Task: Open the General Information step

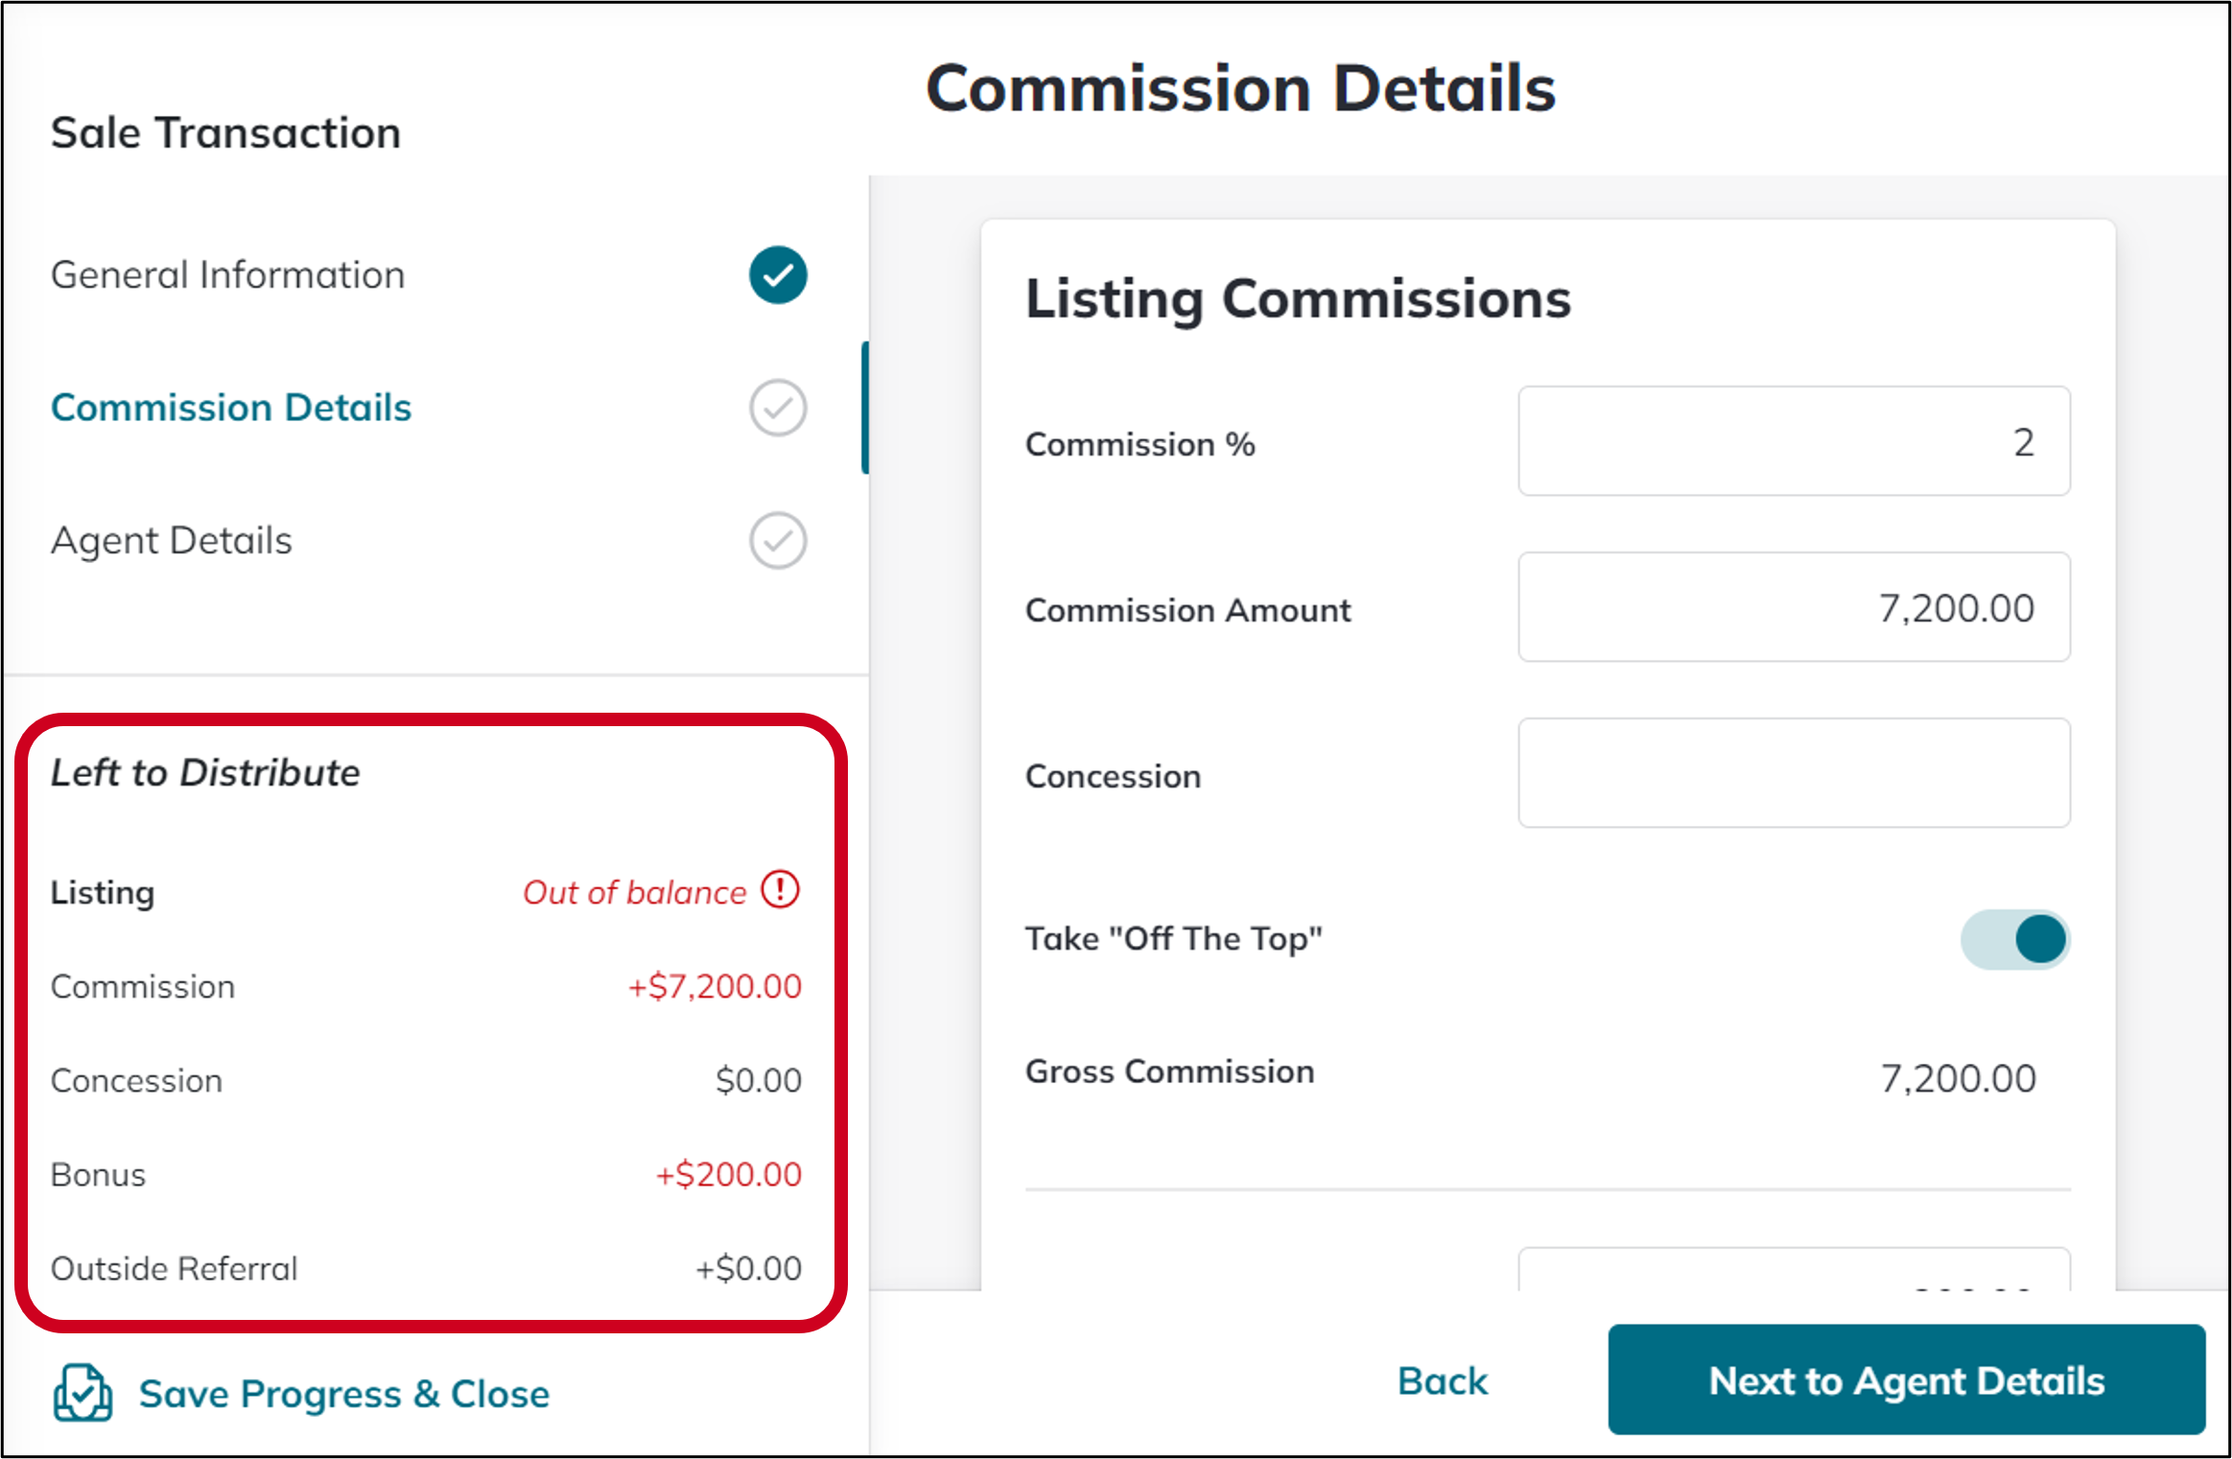Action: tap(227, 275)
